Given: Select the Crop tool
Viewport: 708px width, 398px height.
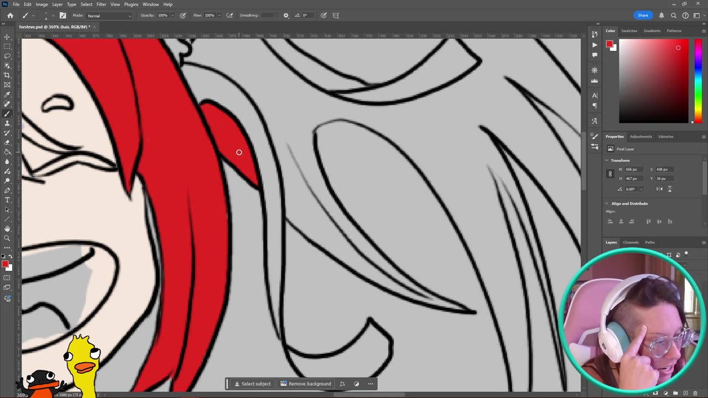Looking at the screenshot, I should pyautogui.click(x=7, y=75).
